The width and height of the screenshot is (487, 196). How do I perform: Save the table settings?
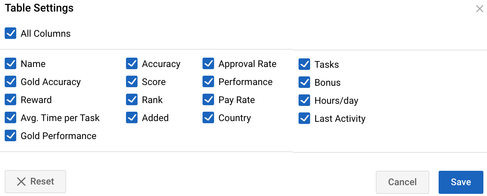461,182
